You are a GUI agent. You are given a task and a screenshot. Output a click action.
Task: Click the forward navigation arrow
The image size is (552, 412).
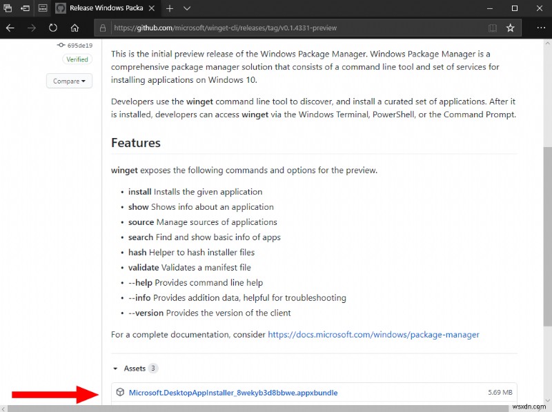tap(32, 28)
